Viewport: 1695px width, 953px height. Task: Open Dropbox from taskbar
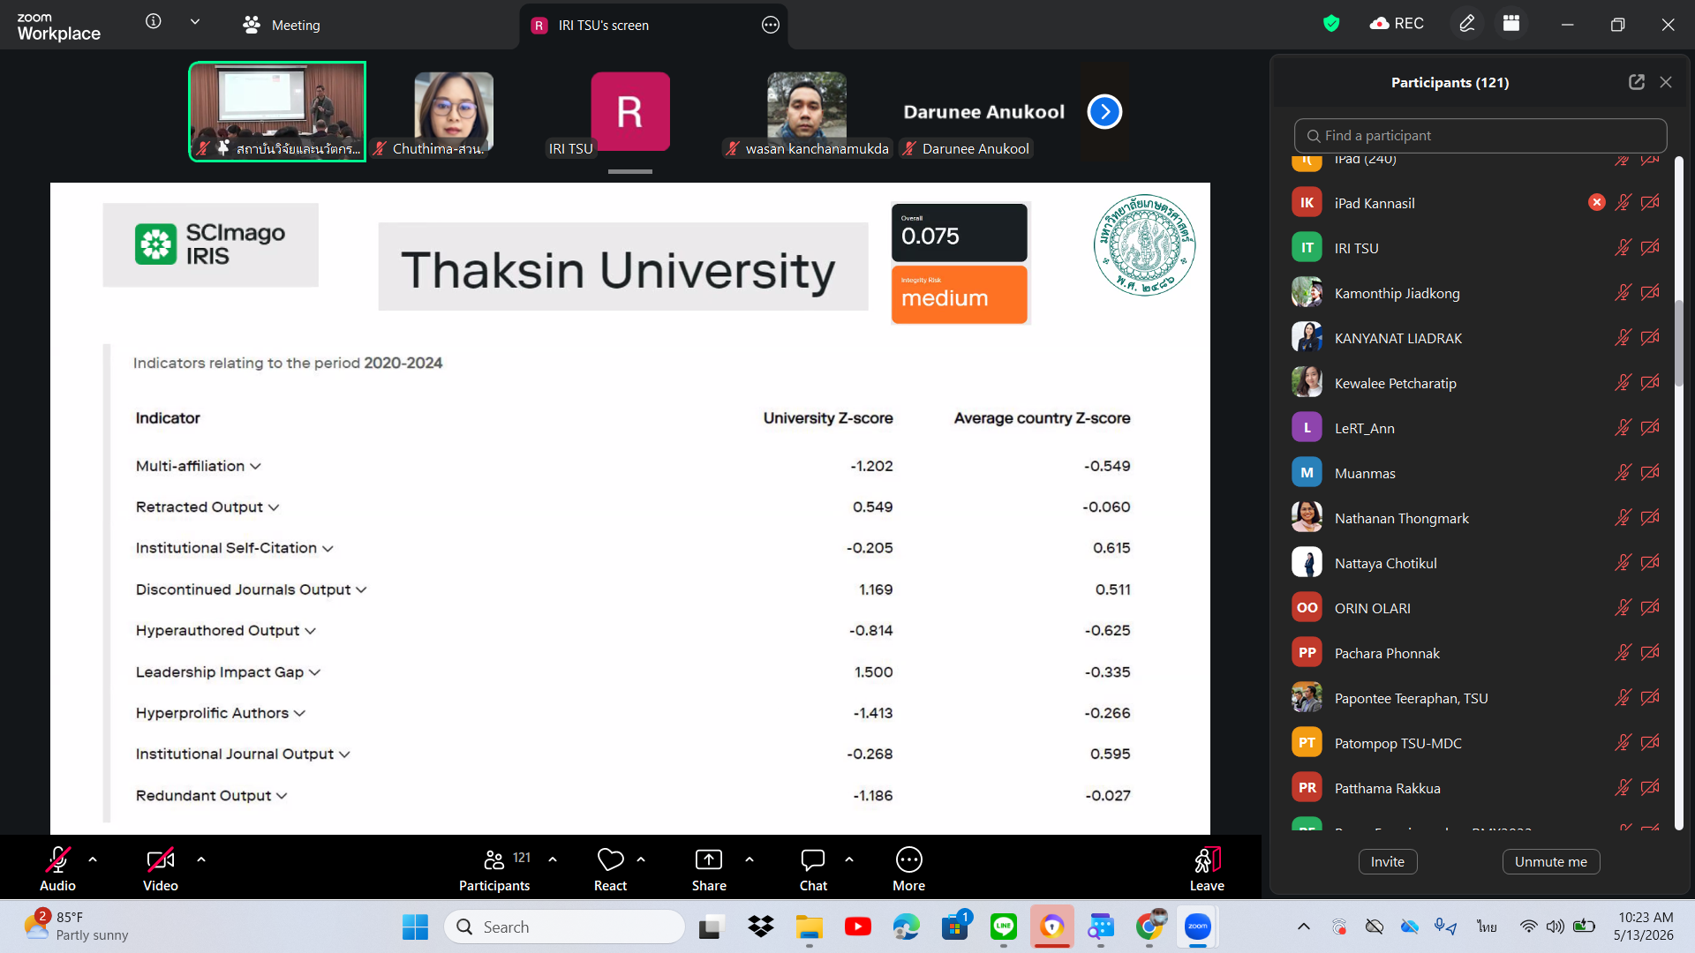pos(760,927)
